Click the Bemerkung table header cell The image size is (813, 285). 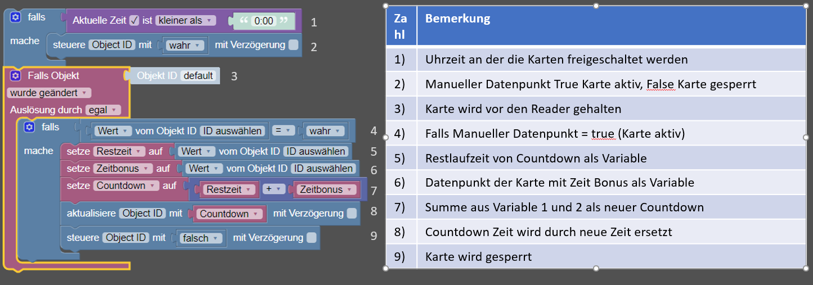point(611,26)
